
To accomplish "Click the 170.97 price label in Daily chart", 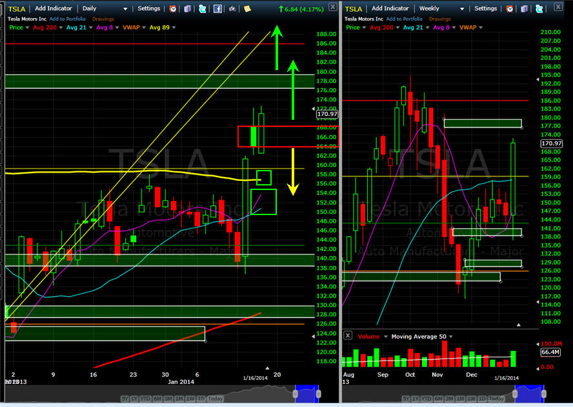I will [327, 114].
